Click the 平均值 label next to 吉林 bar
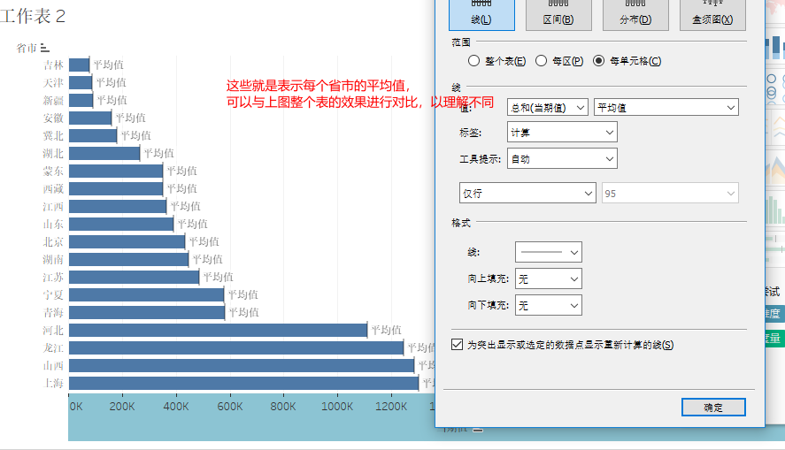The height and width of the screenshot is (450, 785). [x=109, y=65]
